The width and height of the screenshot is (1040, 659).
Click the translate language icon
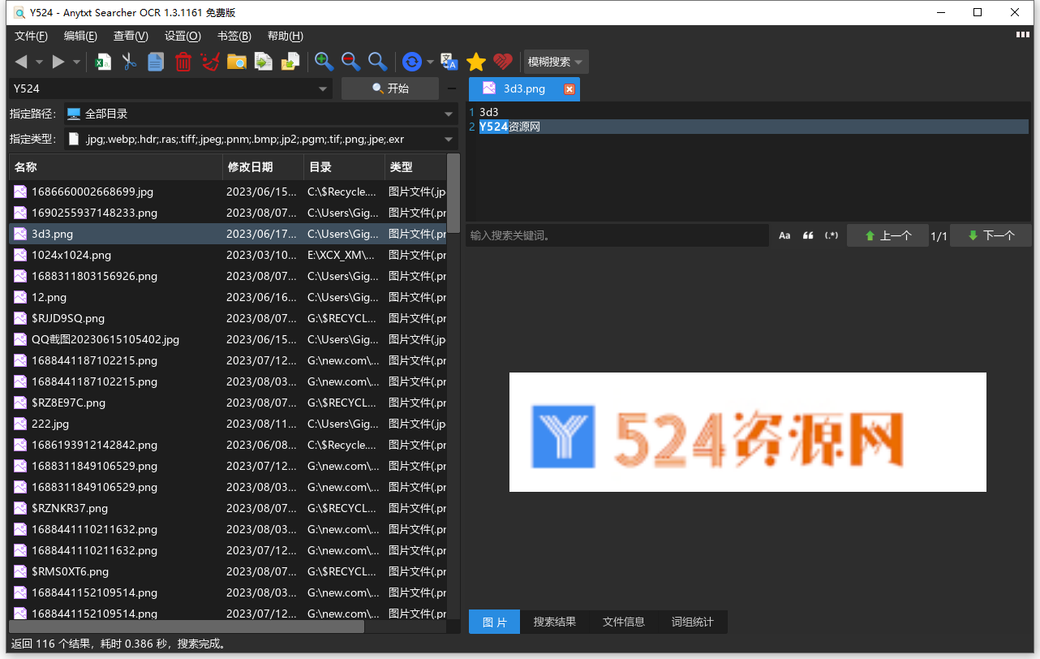click(449, 62)
